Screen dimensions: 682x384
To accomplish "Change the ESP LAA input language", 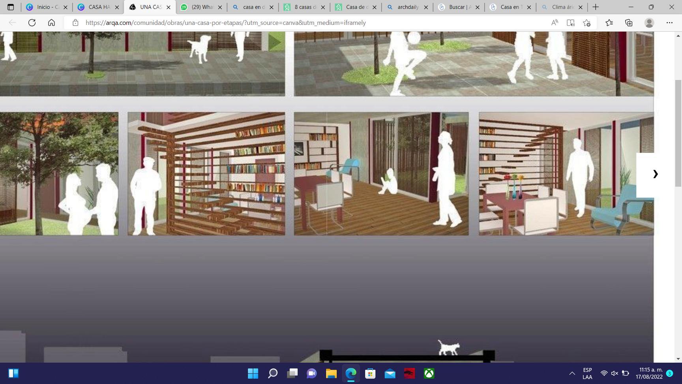I will (587, 373).
